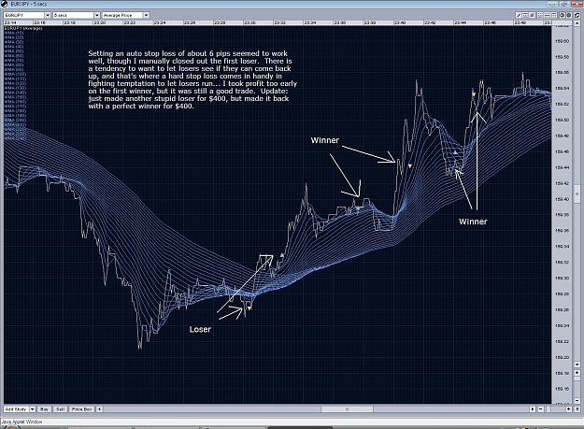Click the 23:30 time axis label

[x=249, y=22]
